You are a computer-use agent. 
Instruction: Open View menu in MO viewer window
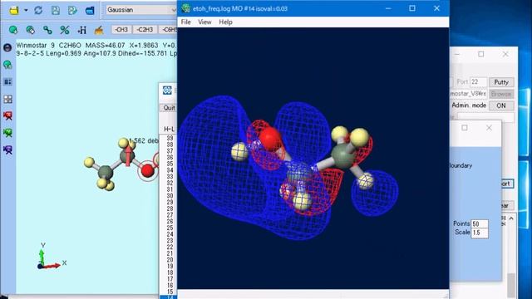pyautogui.click(x=204, y=22)
